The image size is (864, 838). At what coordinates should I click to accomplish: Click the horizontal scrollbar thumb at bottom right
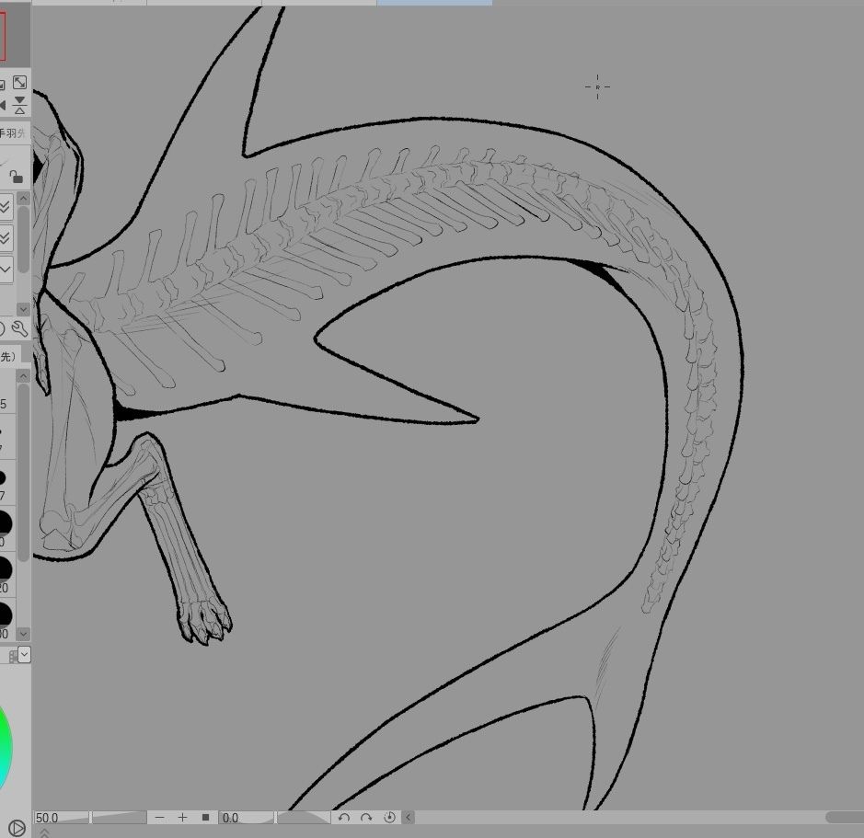tap(845, 818)
